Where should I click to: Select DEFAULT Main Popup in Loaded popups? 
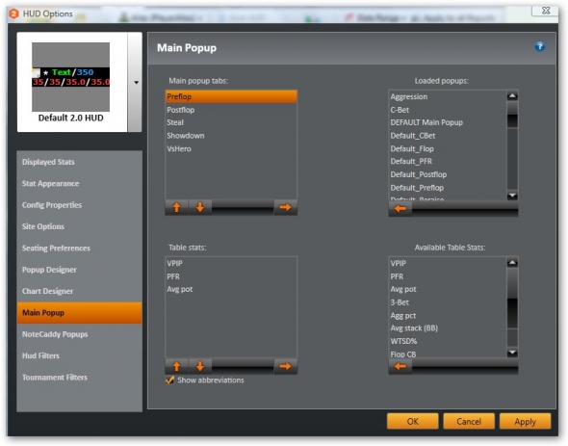pos(448,122)
